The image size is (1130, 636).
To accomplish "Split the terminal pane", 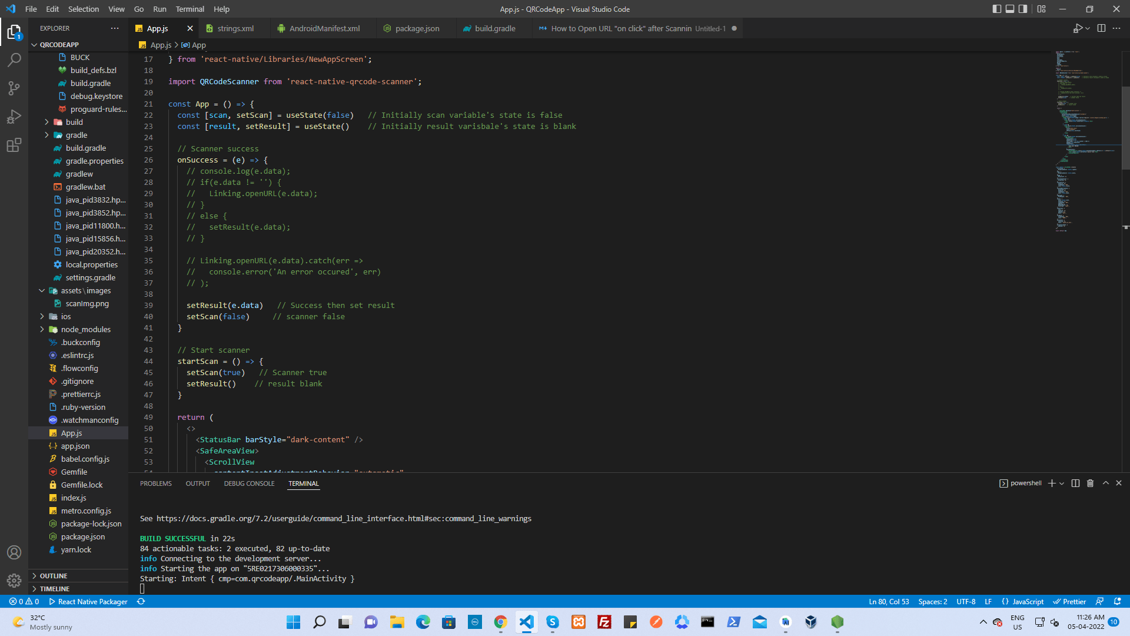I will click(1075, 483).
